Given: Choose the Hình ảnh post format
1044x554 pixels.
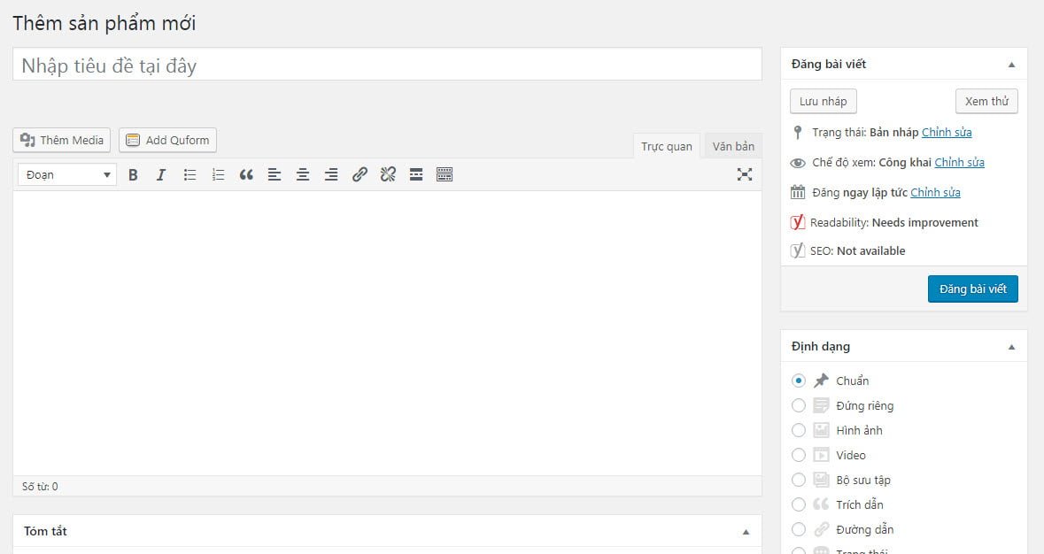Looking at the screenshot, I should pyautogui.click(x=799, y=430).
